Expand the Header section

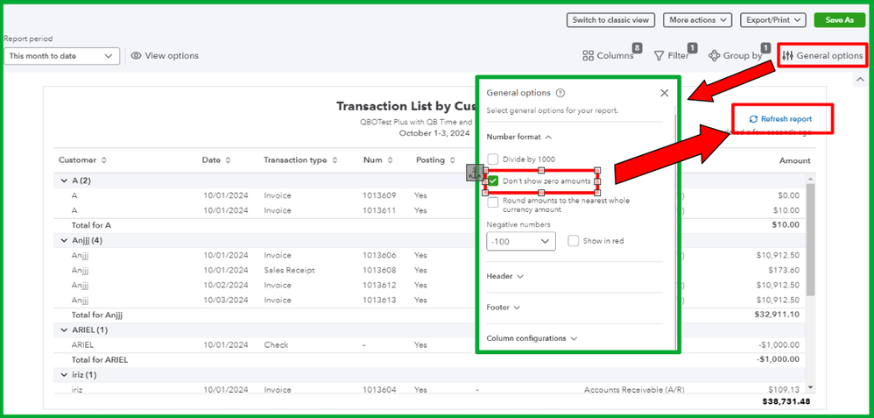click(x=505, y=277)
